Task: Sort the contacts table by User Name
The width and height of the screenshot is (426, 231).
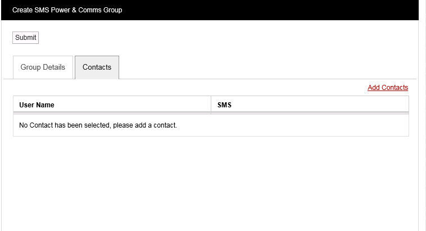Action: pos(37,105)
